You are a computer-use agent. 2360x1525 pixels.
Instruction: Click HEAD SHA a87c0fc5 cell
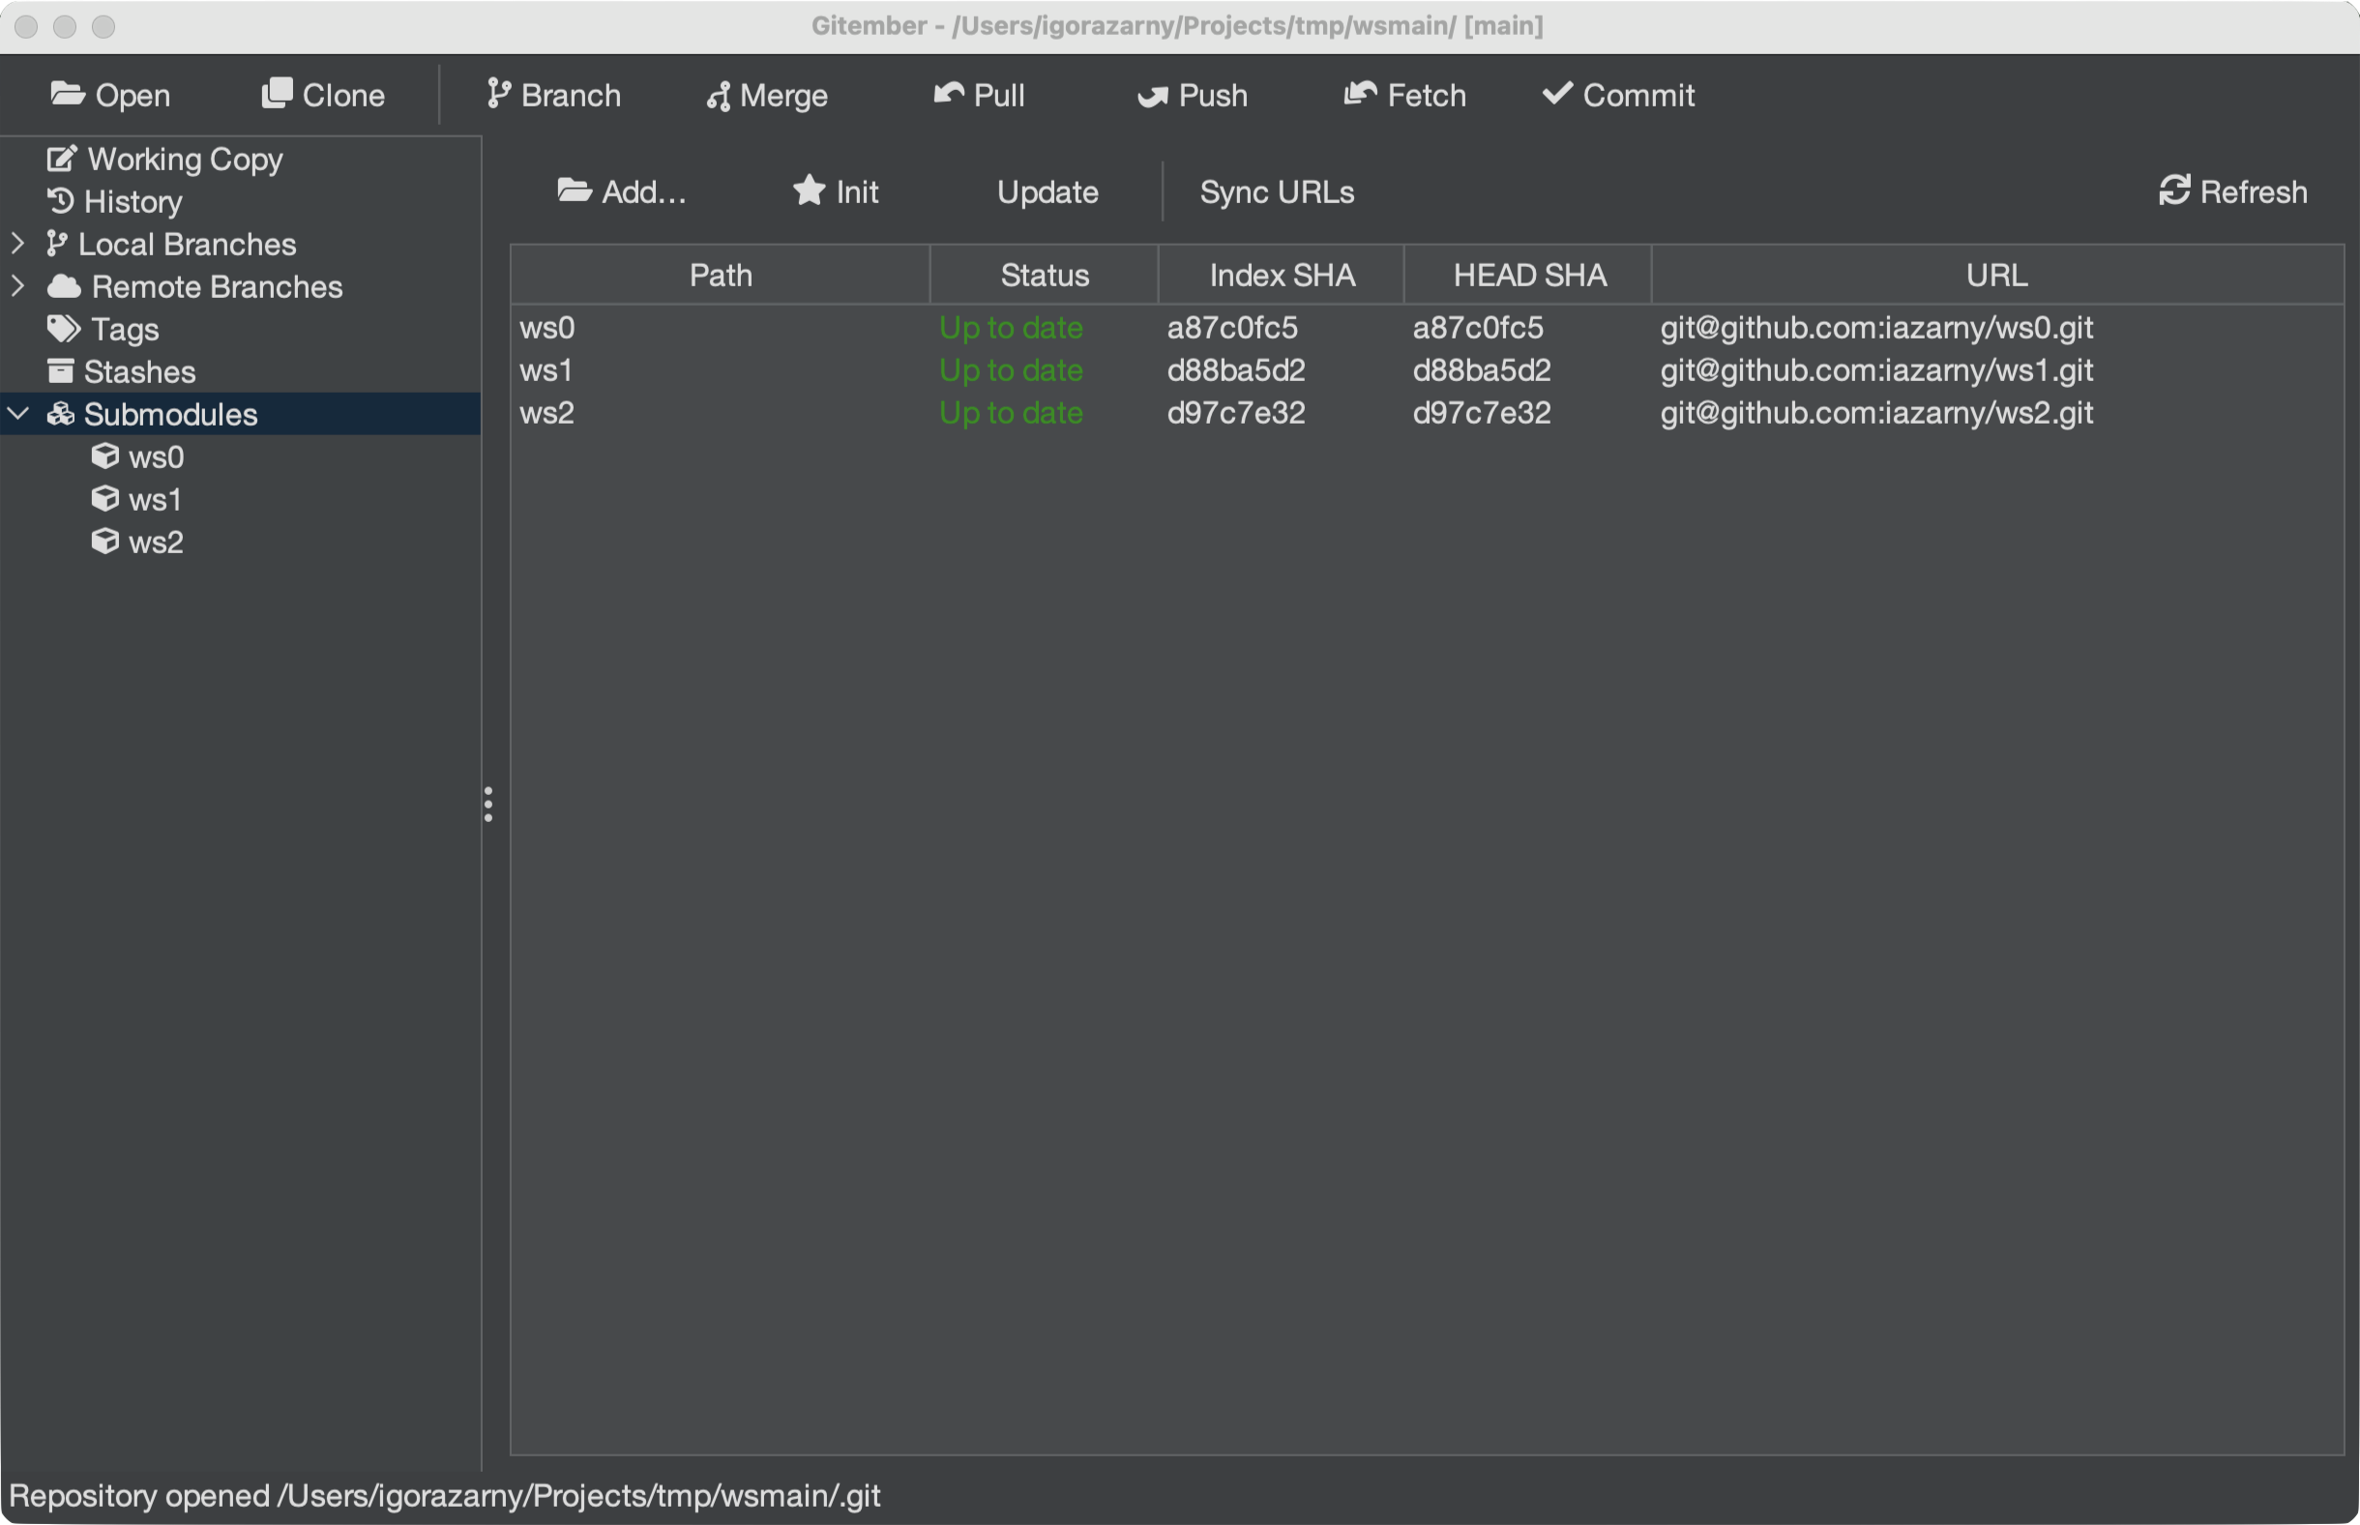pyautogui.click(x=1478, y=328)
